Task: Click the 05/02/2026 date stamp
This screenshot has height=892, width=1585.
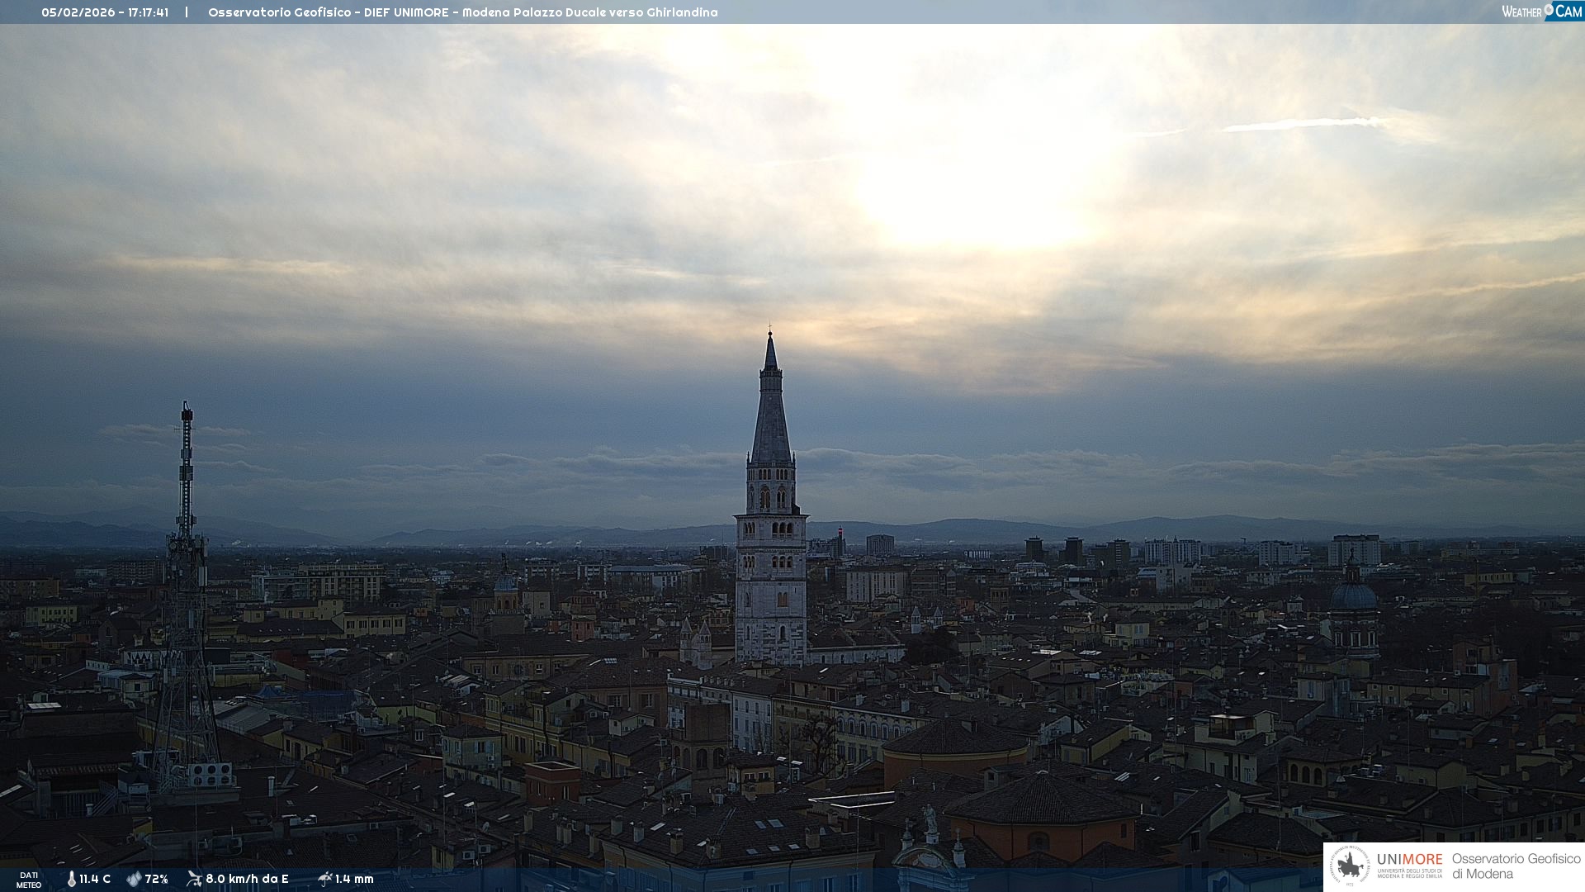Action: point(78,12)
